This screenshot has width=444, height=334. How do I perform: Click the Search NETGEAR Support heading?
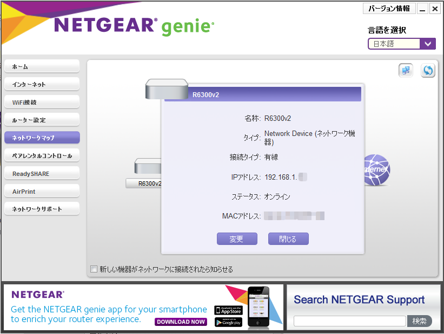pyautogui.click(x=359, y=299)
